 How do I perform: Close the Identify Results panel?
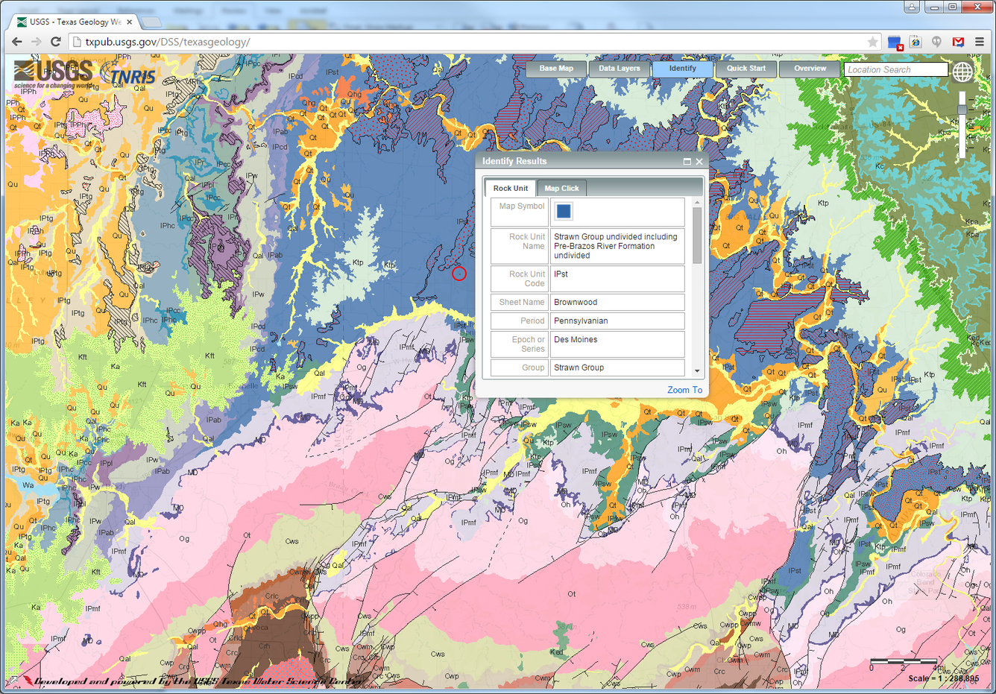(x=699, y=161)
